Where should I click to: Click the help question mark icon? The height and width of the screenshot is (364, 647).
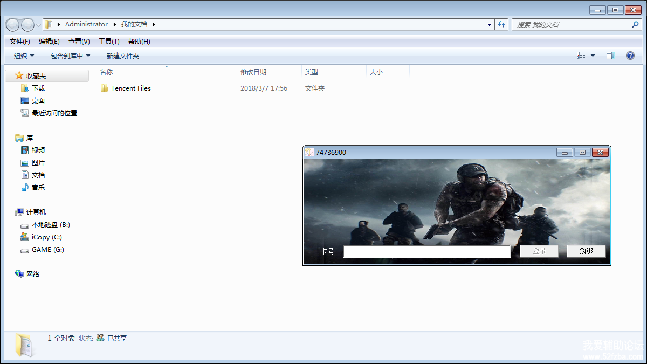630,56
